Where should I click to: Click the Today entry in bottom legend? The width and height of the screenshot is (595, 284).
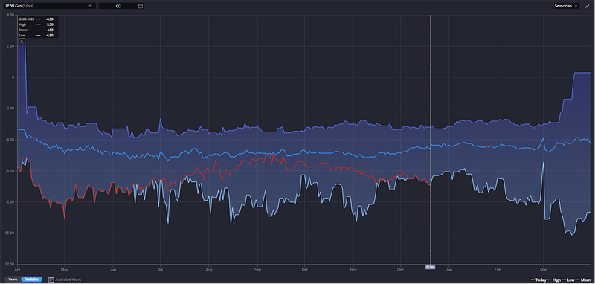tap(538, 280)
